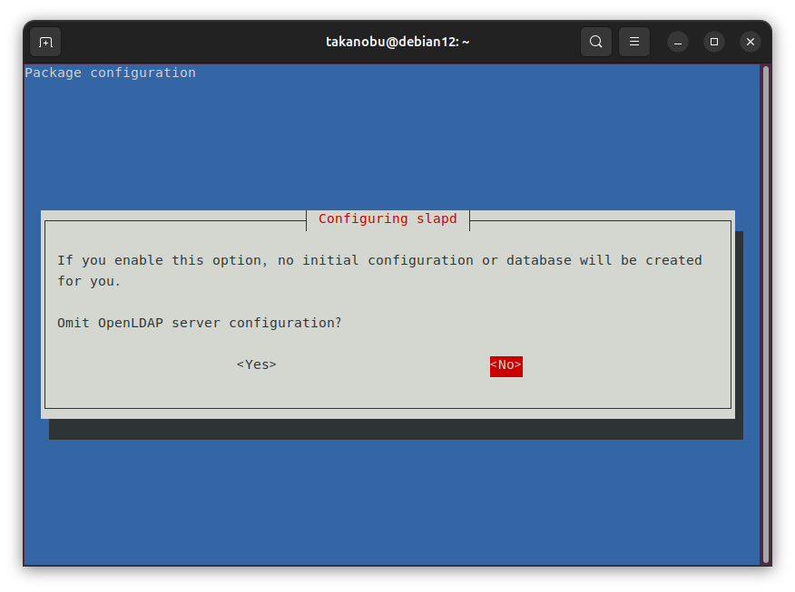Click empty title bar space left of title

[x=182, y=42]
